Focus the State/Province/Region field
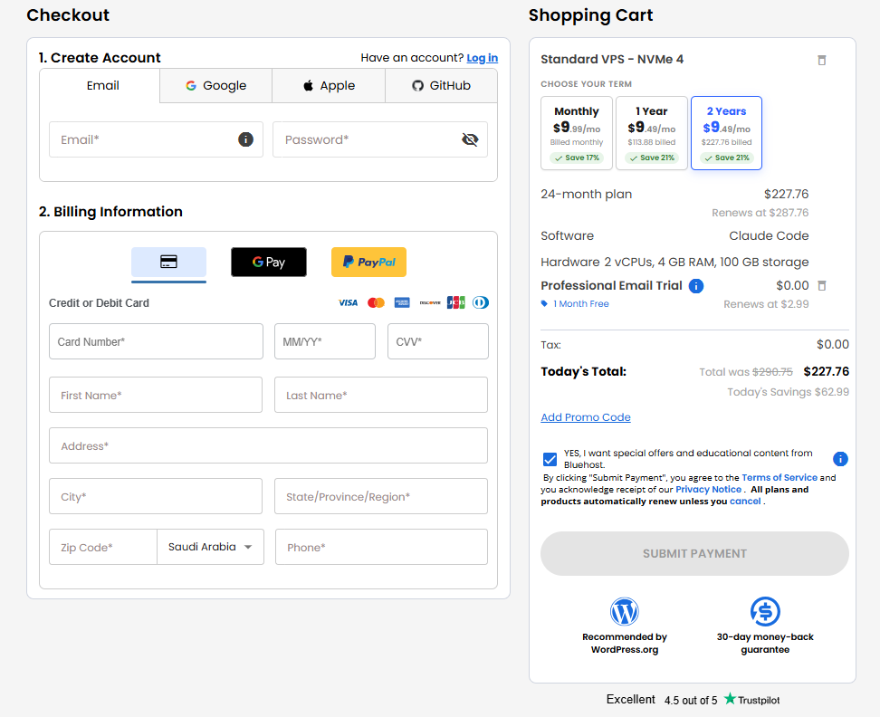The width and height of the screenshot is (880, 717). pyautogui.click(x=381, y=496)
